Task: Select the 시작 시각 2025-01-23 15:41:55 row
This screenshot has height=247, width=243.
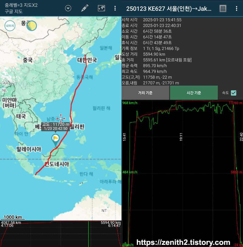Action: point(182,20)
